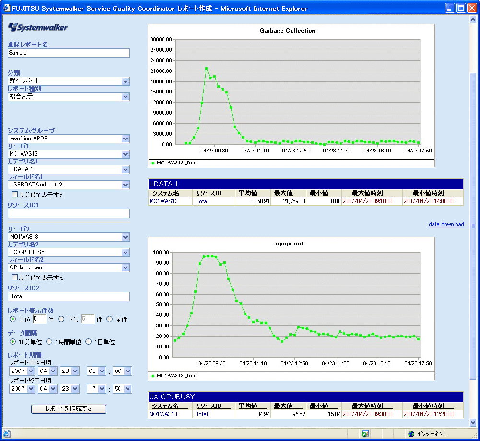Open システムグループ dropdown showing myoffice_APDB
Image resolution: width=480 pixels, height=441 pixels.
click(69, 139)
